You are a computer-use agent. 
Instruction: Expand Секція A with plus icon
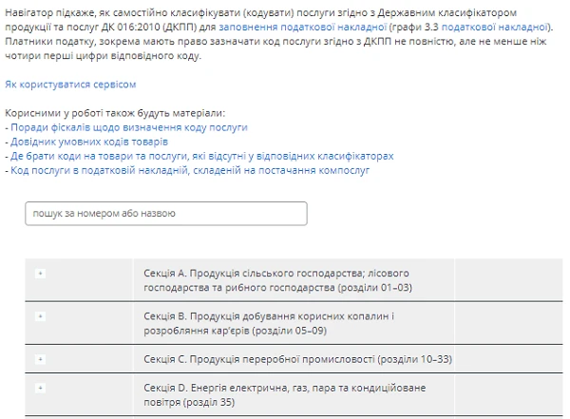click(40, 274)
